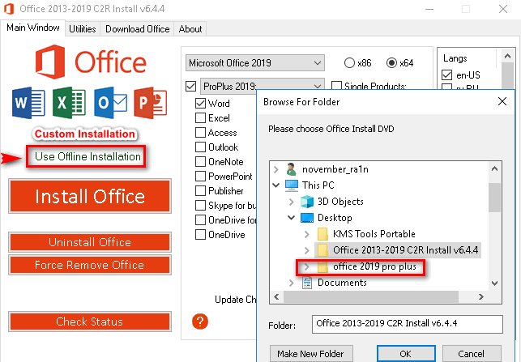Click the Folder name input field
The image size is (521, 362).
coord(407,324)
